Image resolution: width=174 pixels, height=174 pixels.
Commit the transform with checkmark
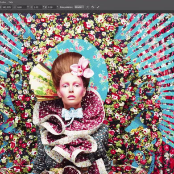point(98,7)
